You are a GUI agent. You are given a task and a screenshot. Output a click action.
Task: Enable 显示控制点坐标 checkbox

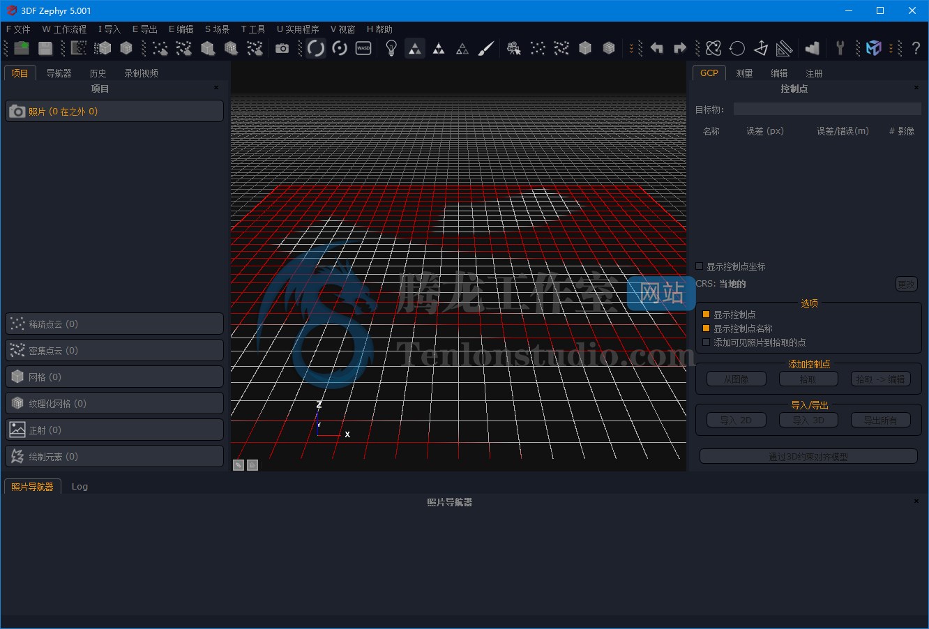[700, 266]
